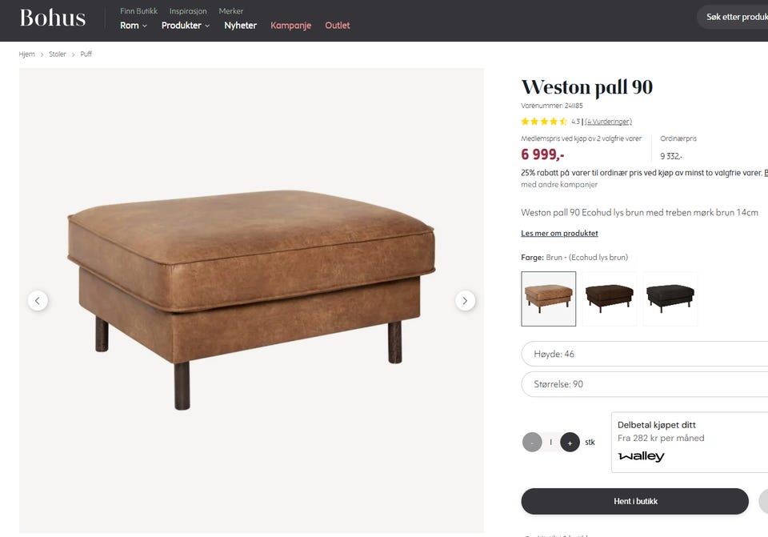The image size is (768, 537).
Task: Open the Les mer om produktet link
Action: [x=559, y=233]
